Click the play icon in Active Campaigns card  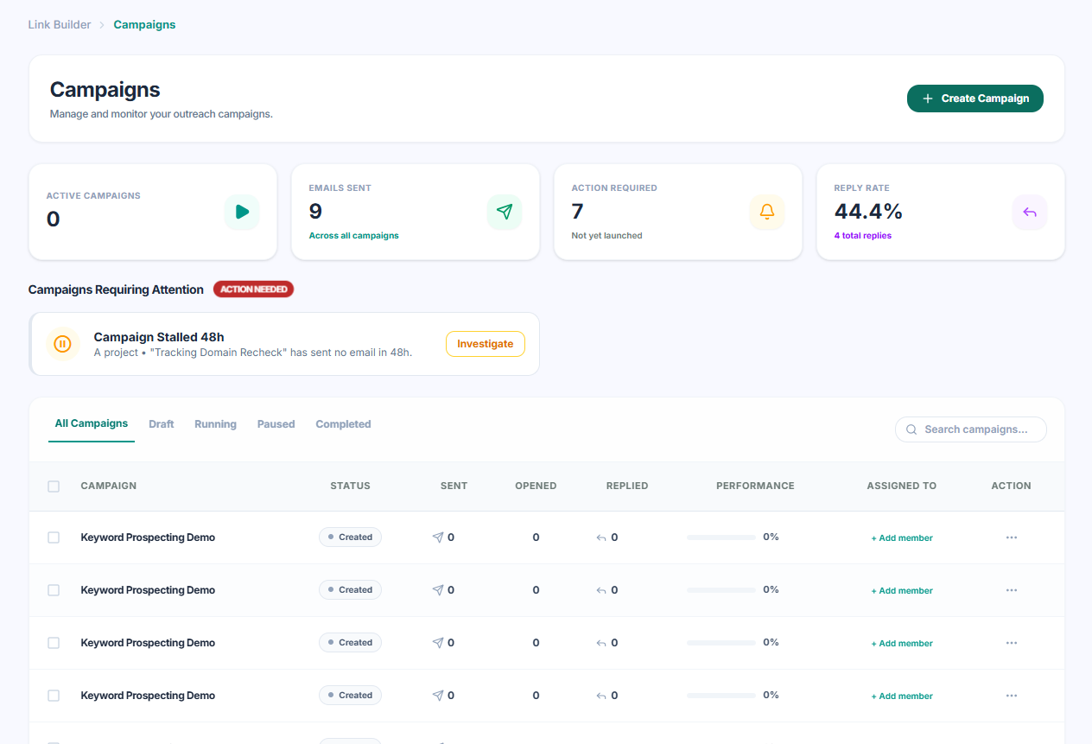tap(242, 212)
